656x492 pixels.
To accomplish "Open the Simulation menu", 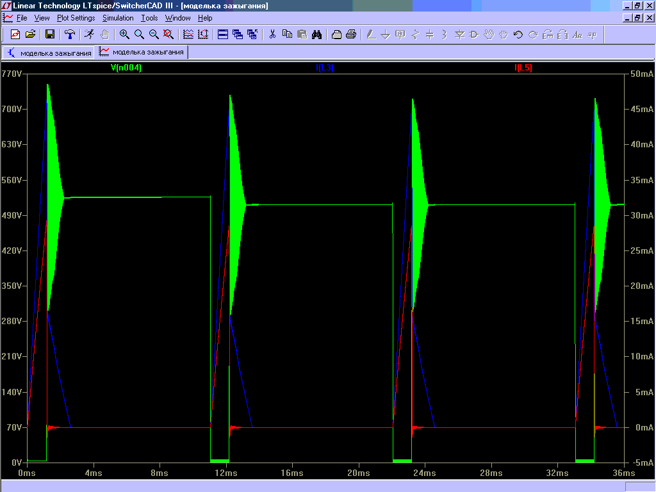I will click(118, 18).
